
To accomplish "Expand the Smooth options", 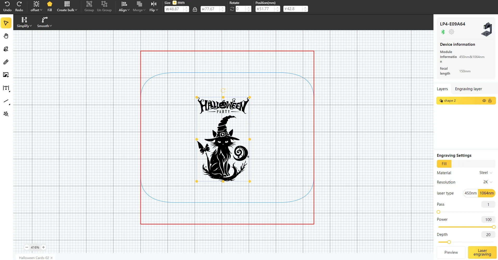I will point(44,22).
